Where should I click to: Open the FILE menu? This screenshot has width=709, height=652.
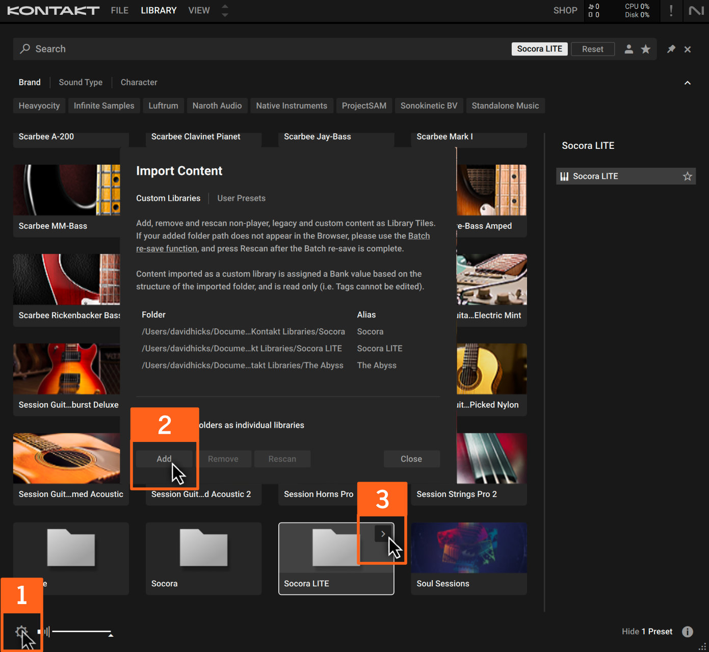pos(120,10)
